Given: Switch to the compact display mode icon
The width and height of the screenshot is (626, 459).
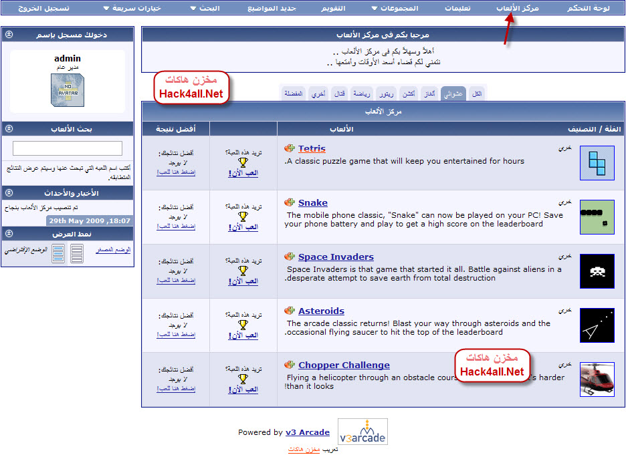Looking at the screenshot, I should pos(77,254).
